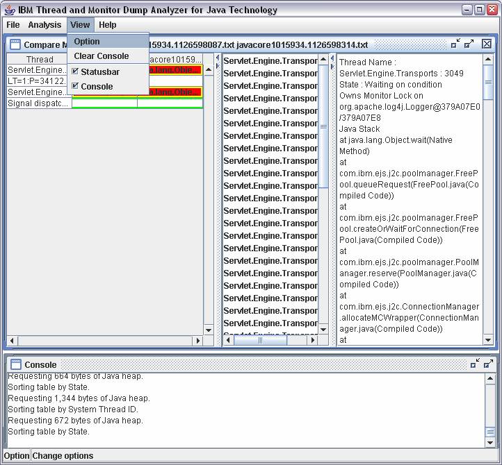Click the Console frame title text
This screenshot has width=502, height=465.
tap(40, 364)
